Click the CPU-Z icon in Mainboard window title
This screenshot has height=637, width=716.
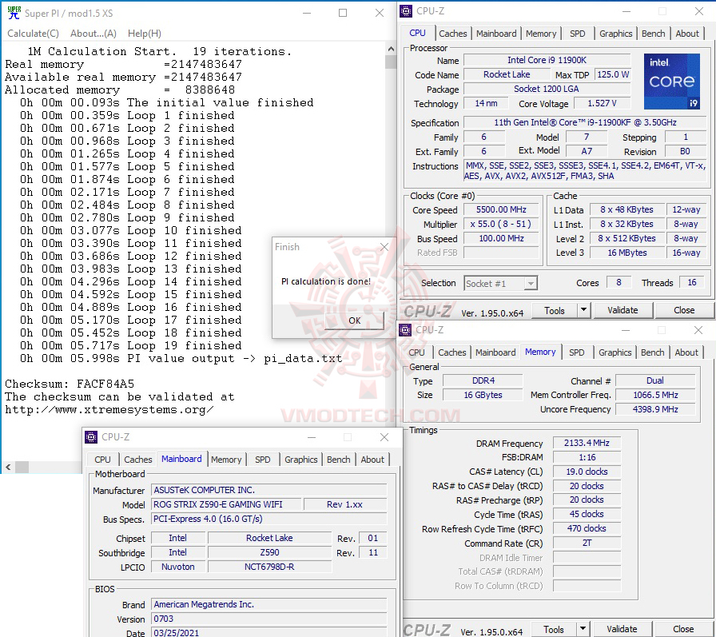91,437
